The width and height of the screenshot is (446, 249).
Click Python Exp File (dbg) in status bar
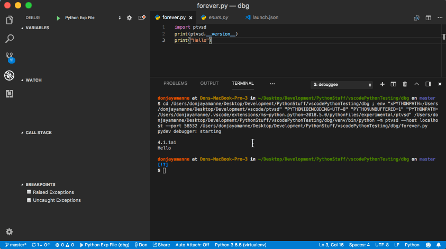click(x=104, y=245)
